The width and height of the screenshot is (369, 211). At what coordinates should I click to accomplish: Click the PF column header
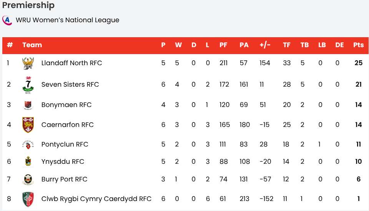coord(223,45)
